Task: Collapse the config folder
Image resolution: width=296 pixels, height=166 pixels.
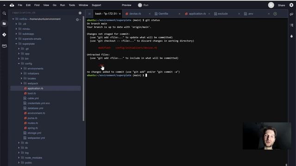Action: [19, 64]
